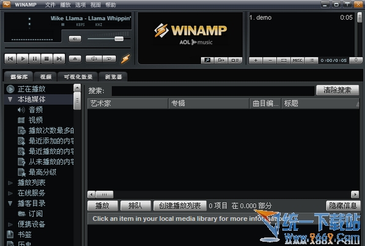
Task: Click the Previous track button
Action: [x=10, y=59]
